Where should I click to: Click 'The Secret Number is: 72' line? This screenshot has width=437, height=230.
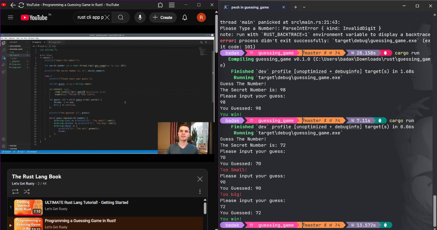[253, 145]
